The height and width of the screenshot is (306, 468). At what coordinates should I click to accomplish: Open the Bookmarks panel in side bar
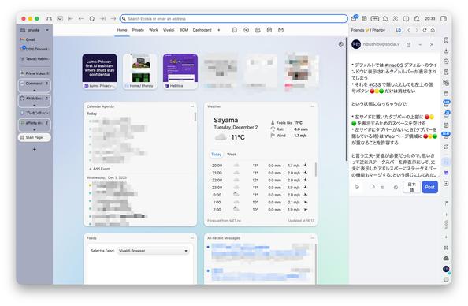446,40
